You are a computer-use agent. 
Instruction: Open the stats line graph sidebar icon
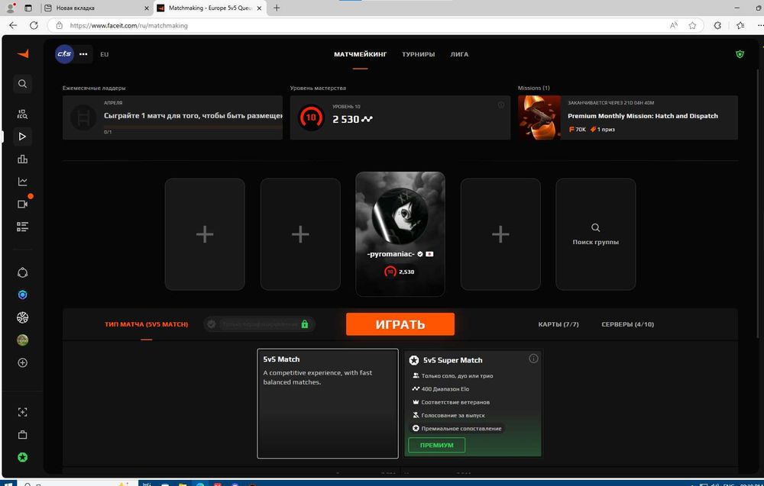[22, 182]
